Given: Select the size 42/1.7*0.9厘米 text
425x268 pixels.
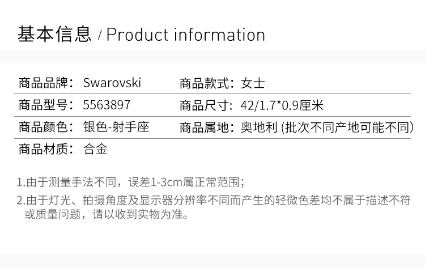Looking at the screenshot, I should coord(282,105).
